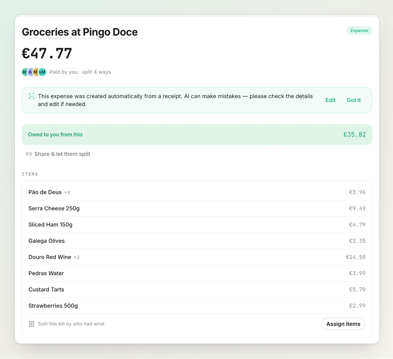Open the Owed to you from this row
This screenshot has width=393, height=359.
point(197,134)
